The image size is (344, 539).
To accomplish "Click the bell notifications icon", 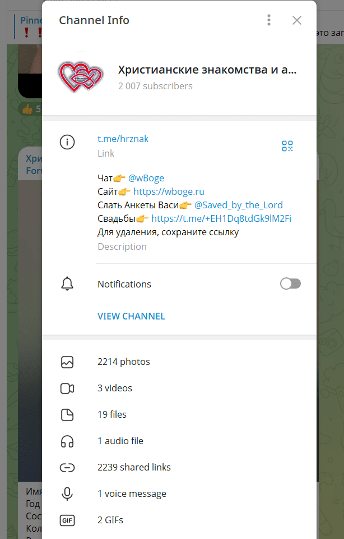I will [67, 284].
